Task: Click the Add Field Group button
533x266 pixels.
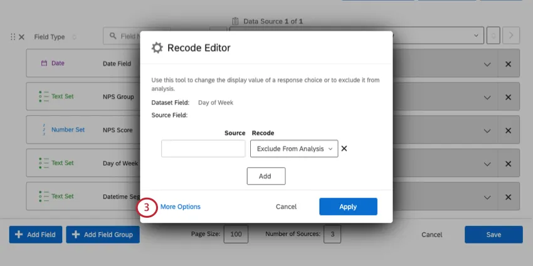Action: (103, 235)
